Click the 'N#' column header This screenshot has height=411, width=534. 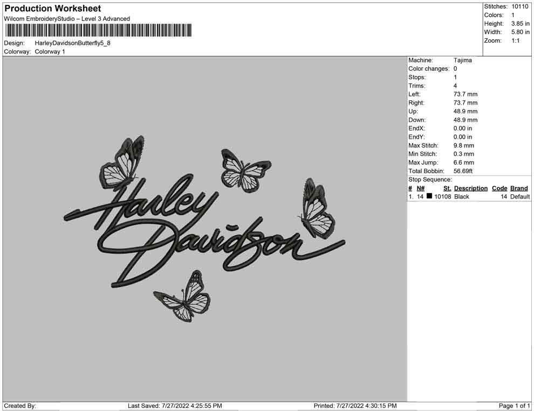pos(421,188)
